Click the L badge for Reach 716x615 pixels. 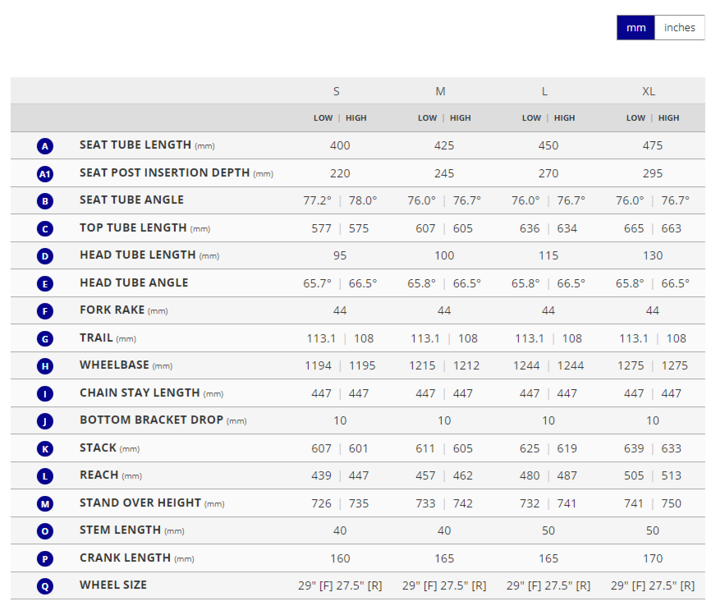[x=45, y=476]
